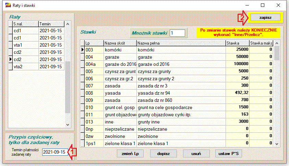Click the cell grunty inne
The width and height of the screenshot is (289, 166).
(x=181, y=122)
